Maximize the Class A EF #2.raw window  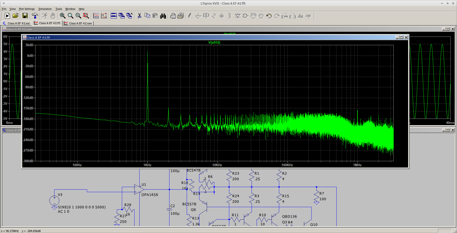tap(448, 29)
